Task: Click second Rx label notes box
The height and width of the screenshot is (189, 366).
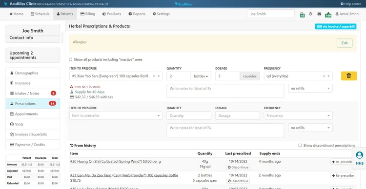Action: tap(225, 130)
